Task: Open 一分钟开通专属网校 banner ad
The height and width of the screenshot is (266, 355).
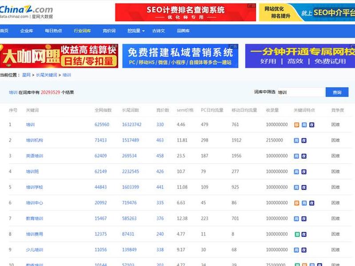Action: coord(300,56)
